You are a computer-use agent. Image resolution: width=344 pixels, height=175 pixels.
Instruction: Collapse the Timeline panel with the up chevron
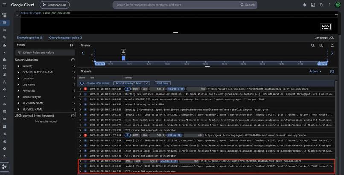(332, 45)
